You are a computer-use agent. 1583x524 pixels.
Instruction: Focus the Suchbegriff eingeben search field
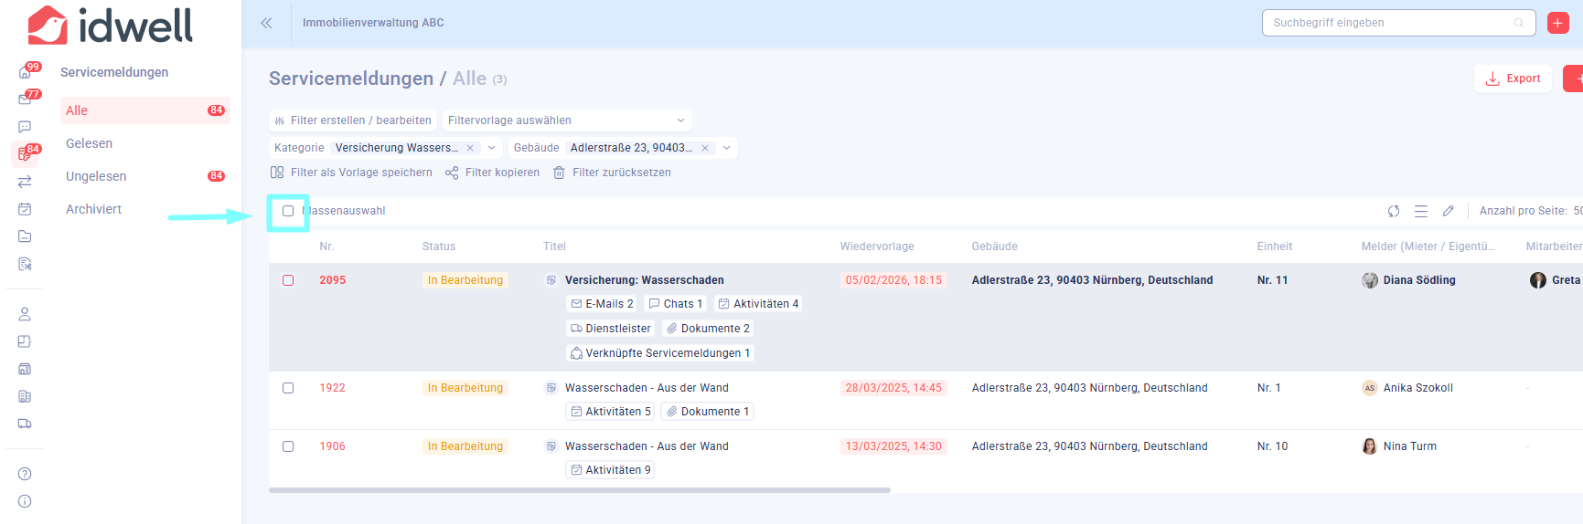[x=1390, y=23]
